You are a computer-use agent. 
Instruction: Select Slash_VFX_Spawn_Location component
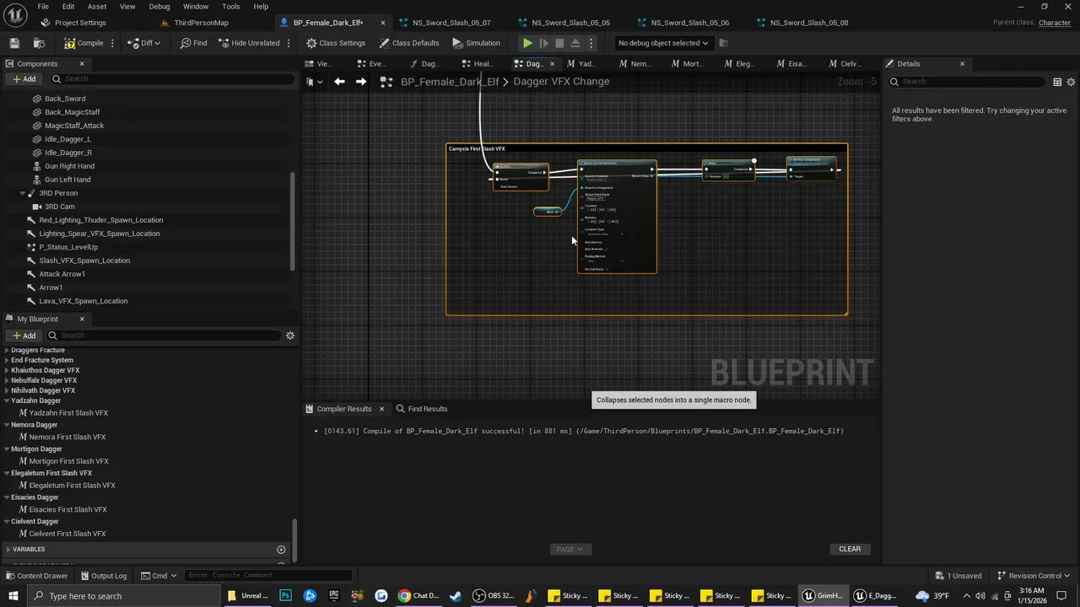click(84, 261)
